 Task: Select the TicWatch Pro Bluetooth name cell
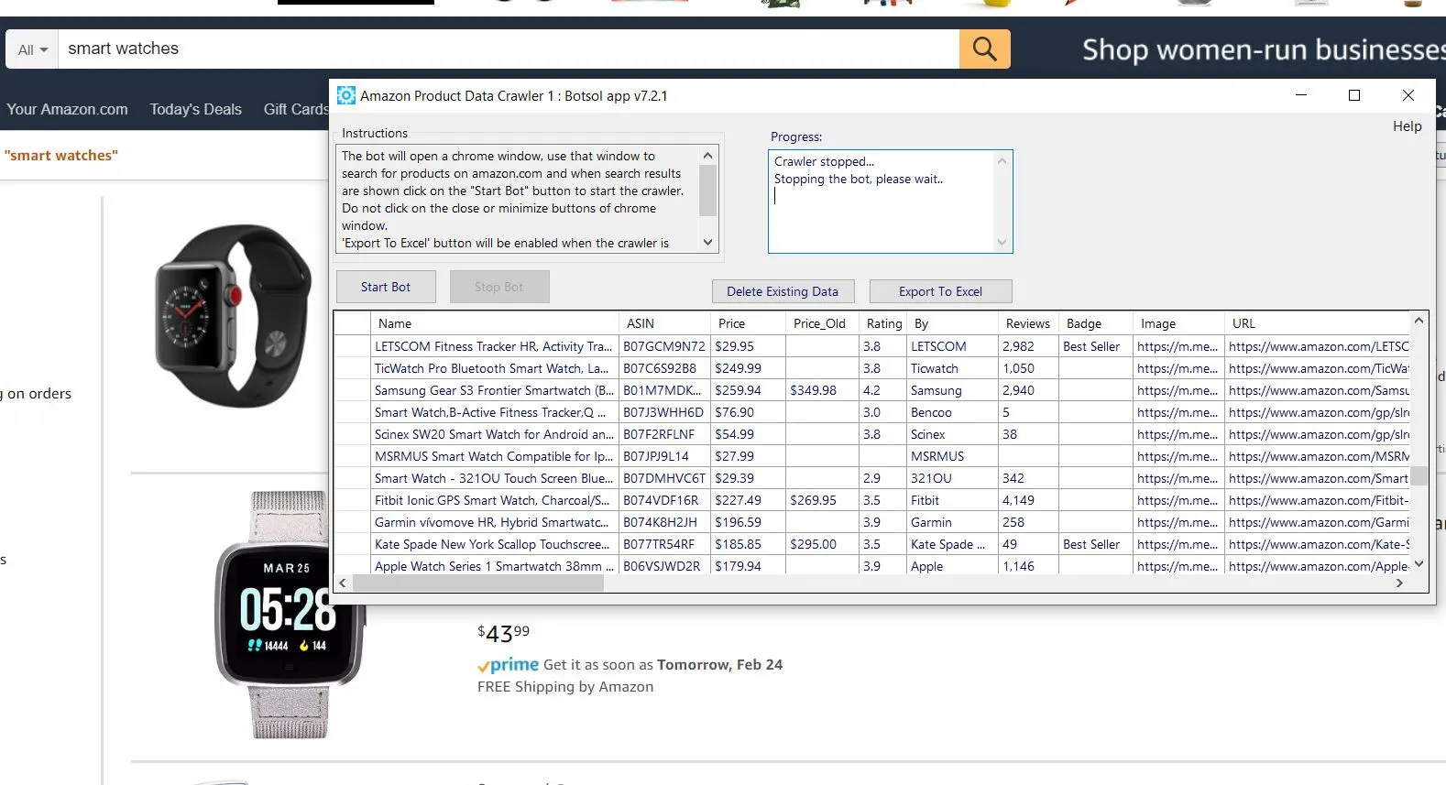[x=495, y=368]
